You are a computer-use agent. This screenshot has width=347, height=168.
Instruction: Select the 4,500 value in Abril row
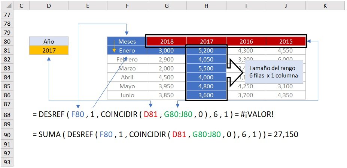click(x=167, y=77)
